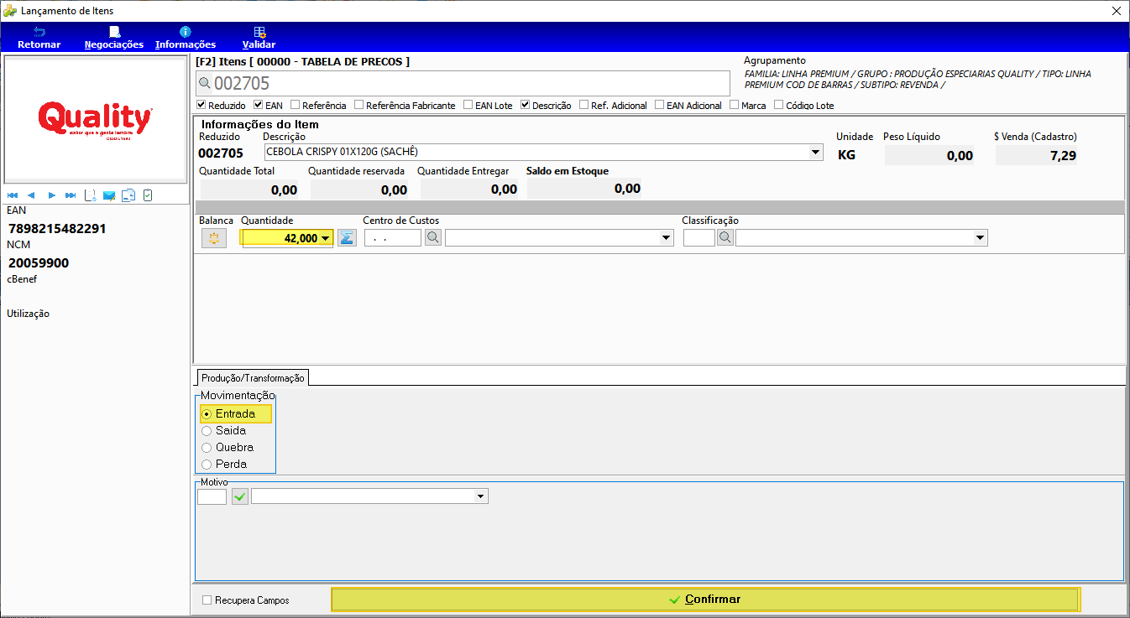Viewport: 1130px width, 618px height.
Task: Toggle the Descrição checkbox
Action: tap(526, 106)
